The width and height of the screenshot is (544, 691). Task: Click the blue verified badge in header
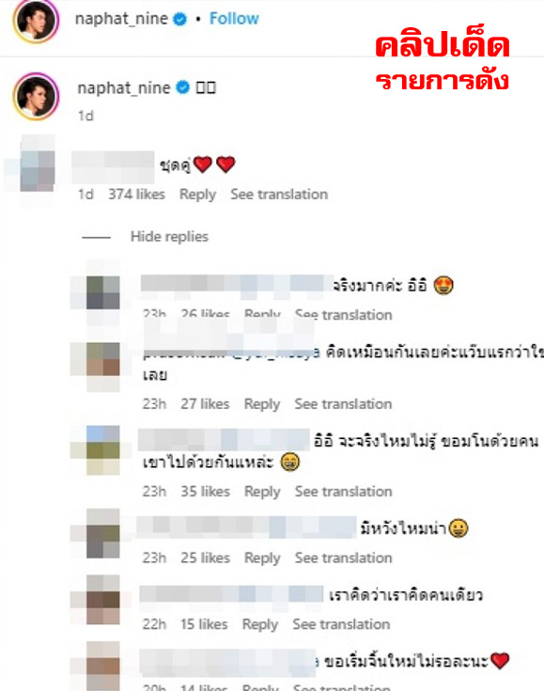tap(179, 20)
